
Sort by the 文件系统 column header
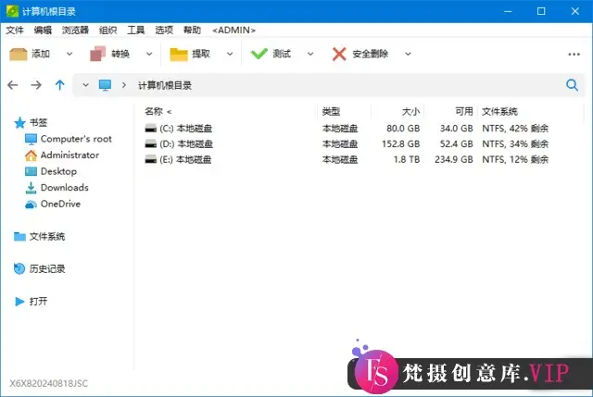499,111
